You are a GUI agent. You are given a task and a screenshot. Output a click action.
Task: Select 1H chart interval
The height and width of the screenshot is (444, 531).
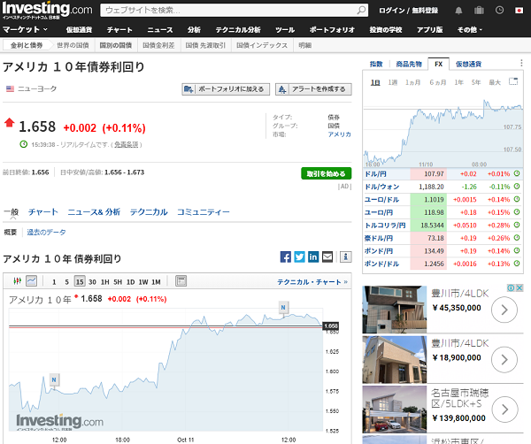click(105, 282)
